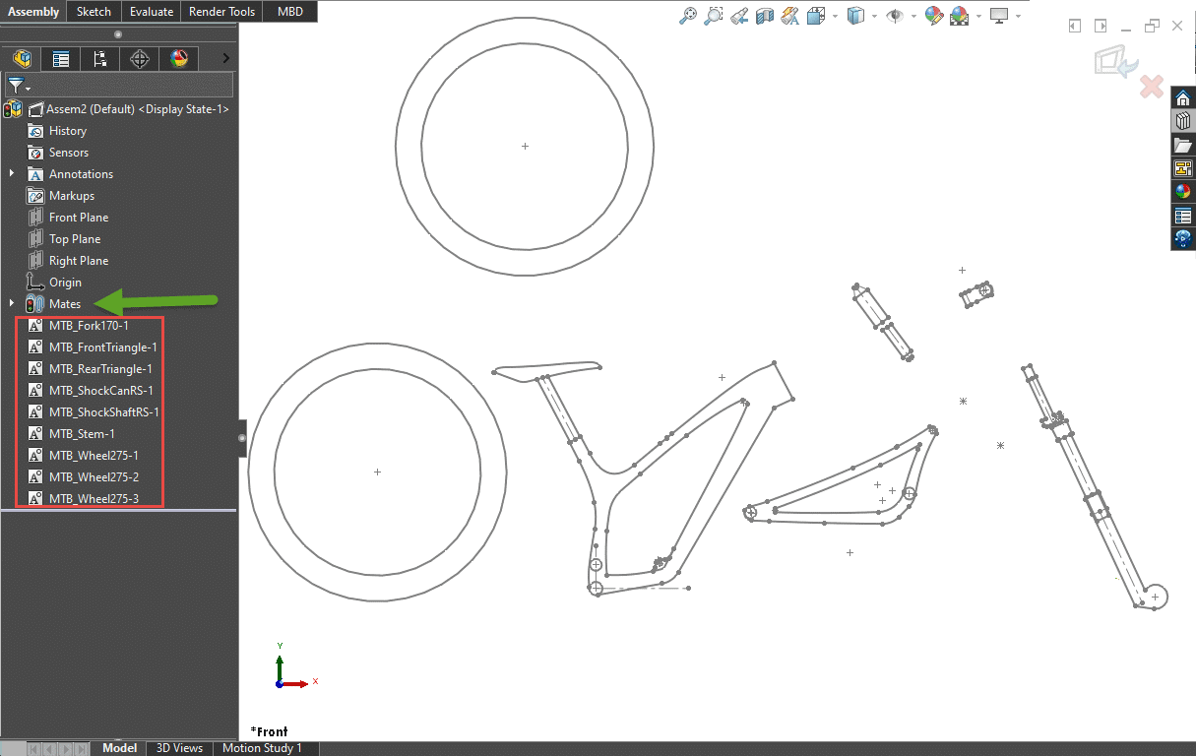The image size is (1196, 756).
Task: Select MTB_ShockCanRS-1 component
Action: (x=100, y=391)
